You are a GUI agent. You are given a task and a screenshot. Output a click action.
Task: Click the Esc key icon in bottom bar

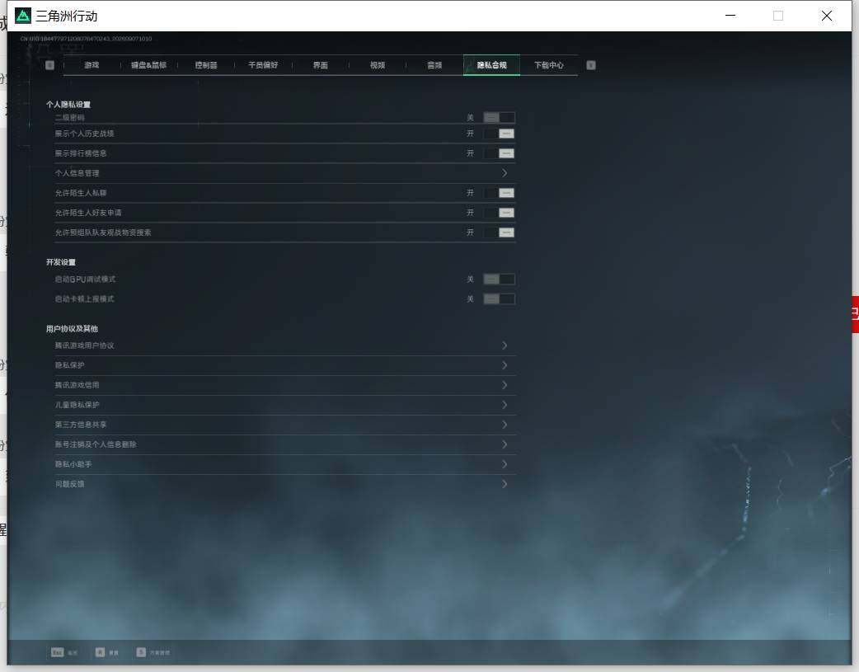(x=57, y=652)
